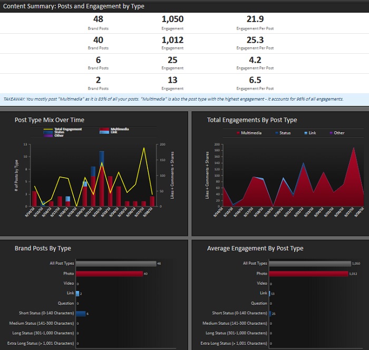Select the All Post Types bar in Brand Posts
369x350 pixels.
point(115,263)
